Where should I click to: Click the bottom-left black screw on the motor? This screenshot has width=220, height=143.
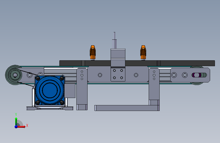click(38, 102)
